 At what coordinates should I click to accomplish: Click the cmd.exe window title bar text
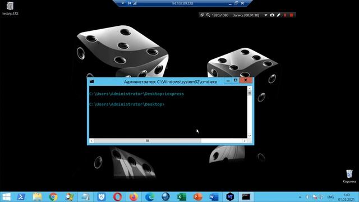point(171,82)
